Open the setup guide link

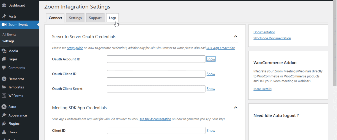click(x=75, y=48)
